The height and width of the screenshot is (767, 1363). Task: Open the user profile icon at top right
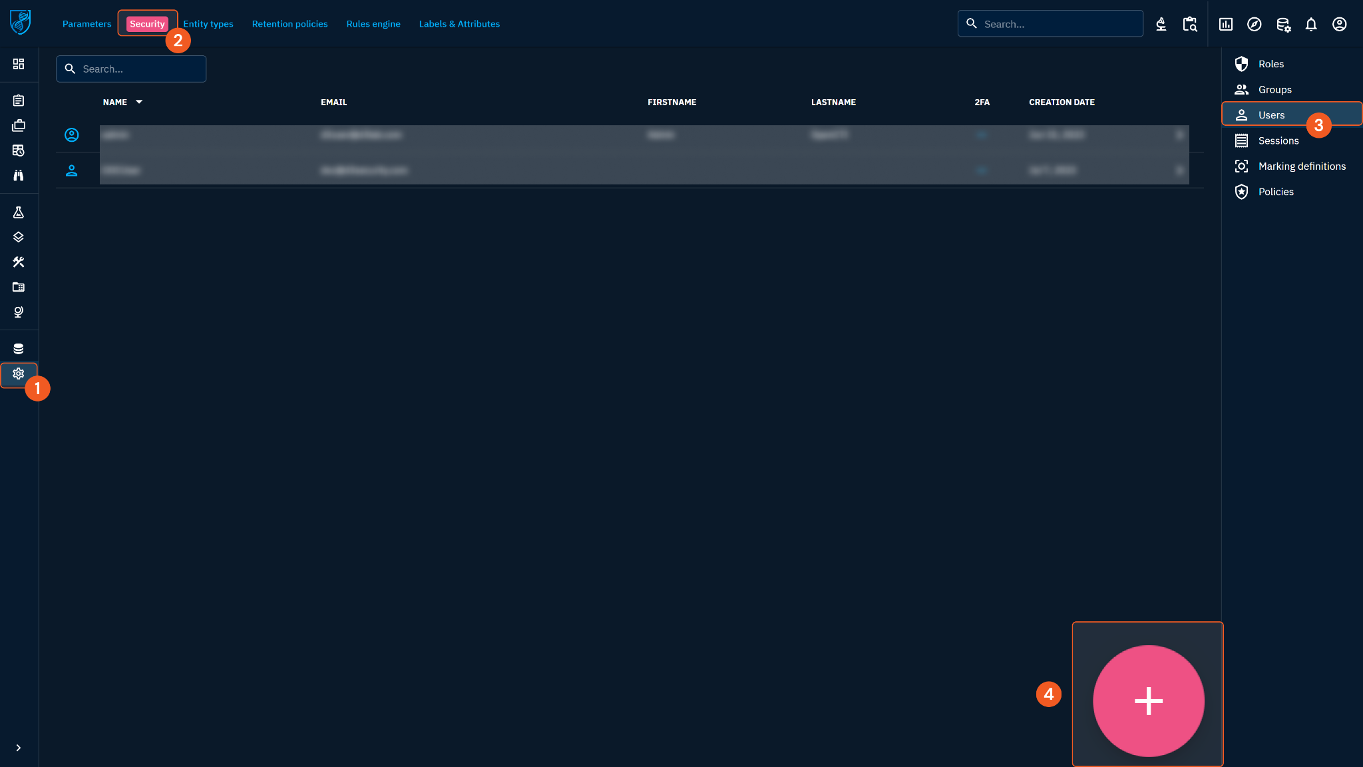coord(1339,25)
